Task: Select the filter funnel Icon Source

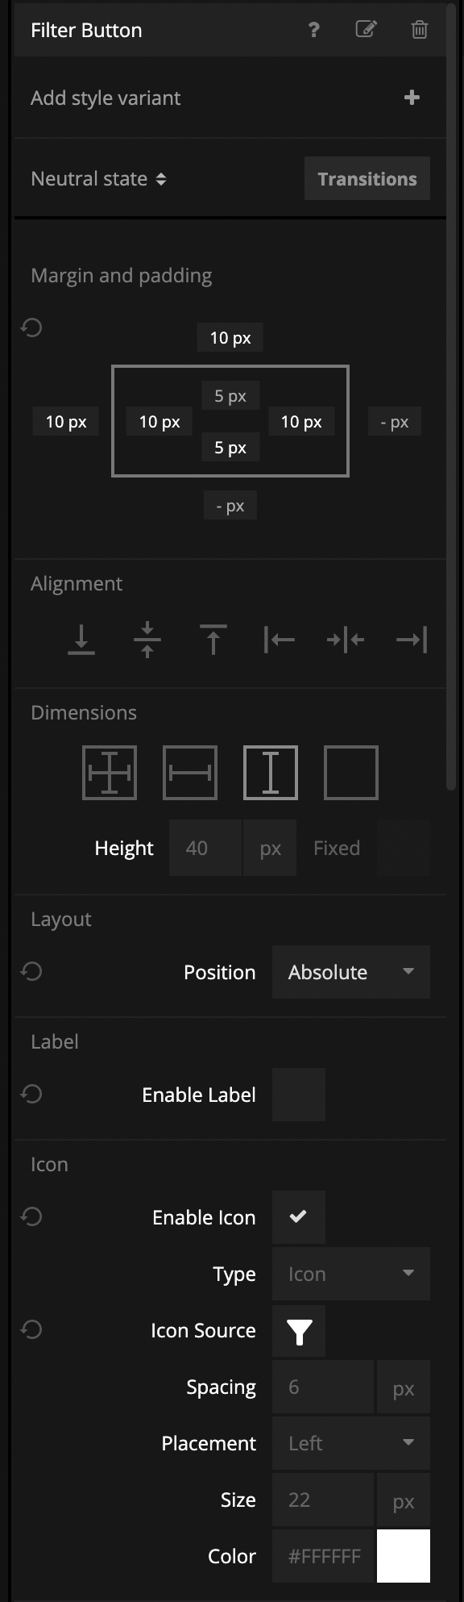Action: 299,1331
